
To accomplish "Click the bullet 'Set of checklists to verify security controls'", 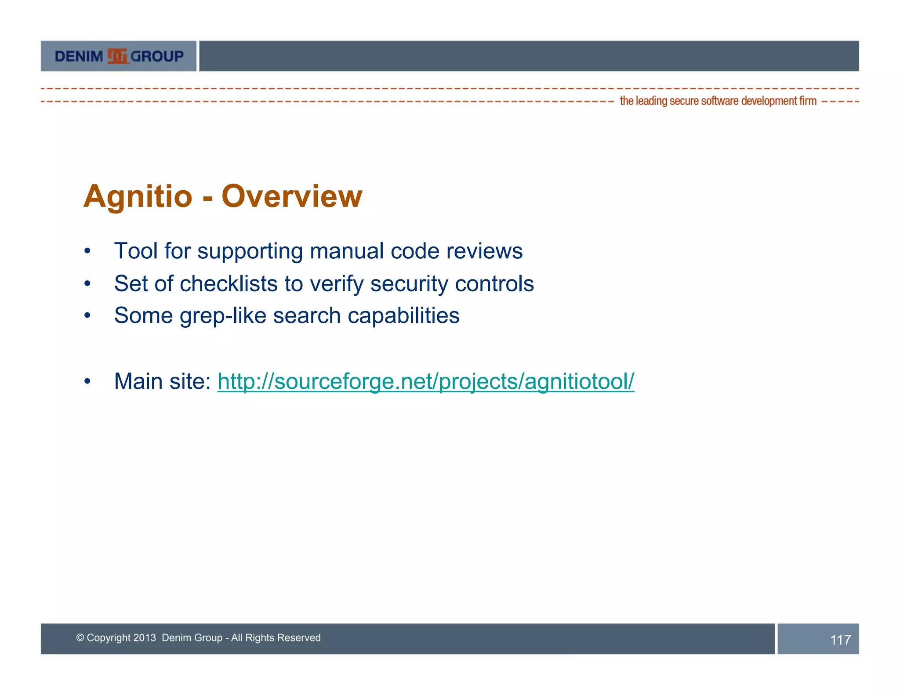I will (x=324, y=283).
